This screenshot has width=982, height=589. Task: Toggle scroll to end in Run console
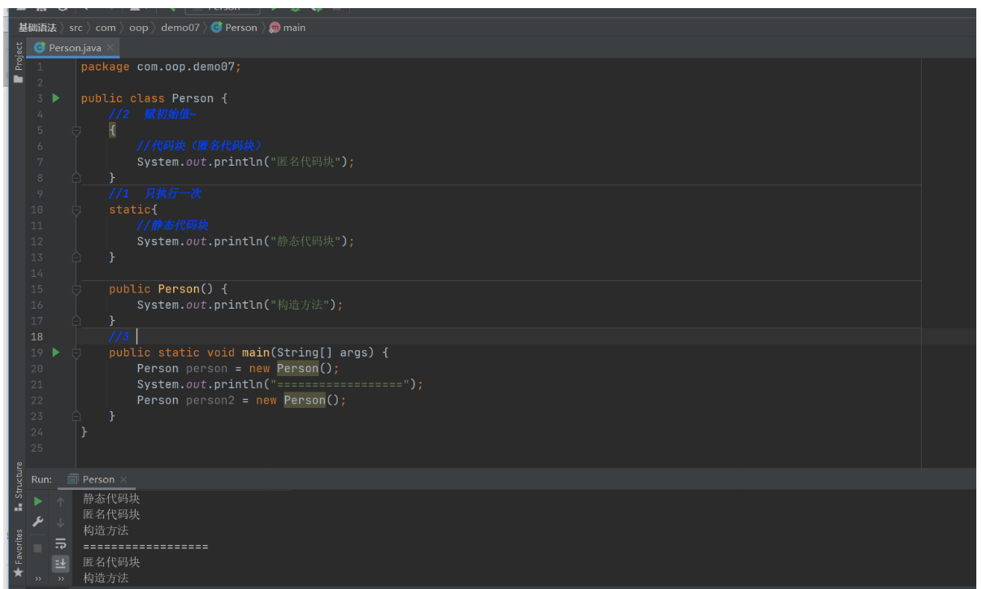click(61, 562)
